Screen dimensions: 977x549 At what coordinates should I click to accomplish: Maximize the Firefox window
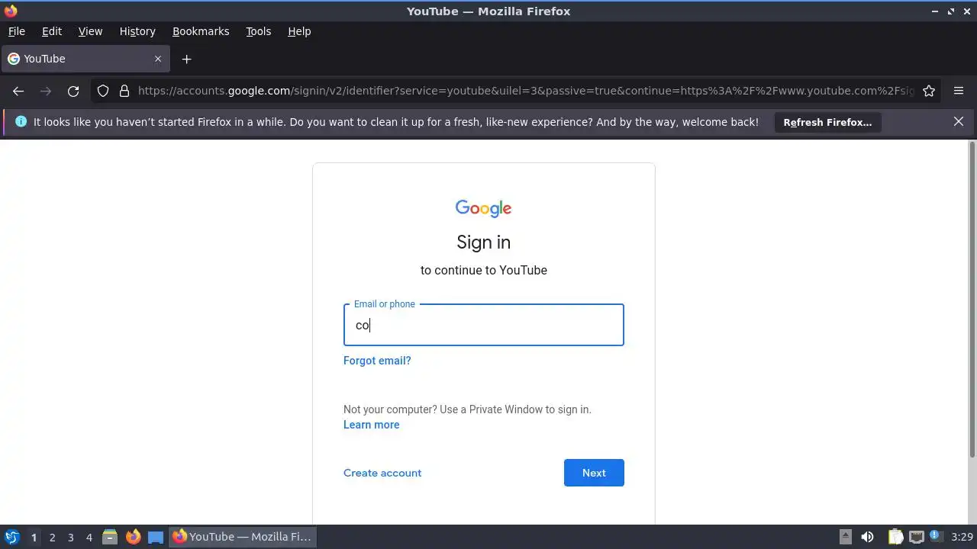[x=951, y=11]
